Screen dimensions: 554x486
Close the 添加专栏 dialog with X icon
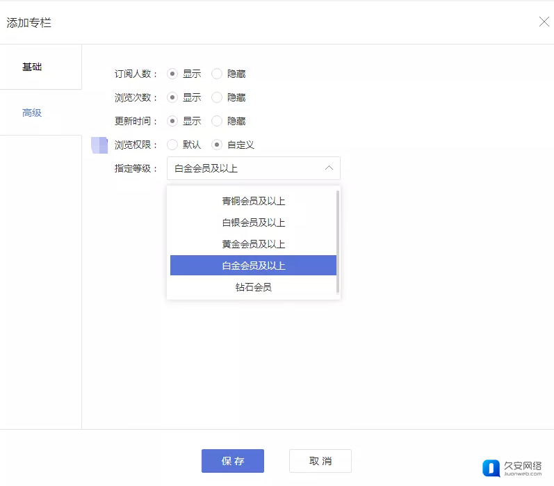(x=544, y=22)
